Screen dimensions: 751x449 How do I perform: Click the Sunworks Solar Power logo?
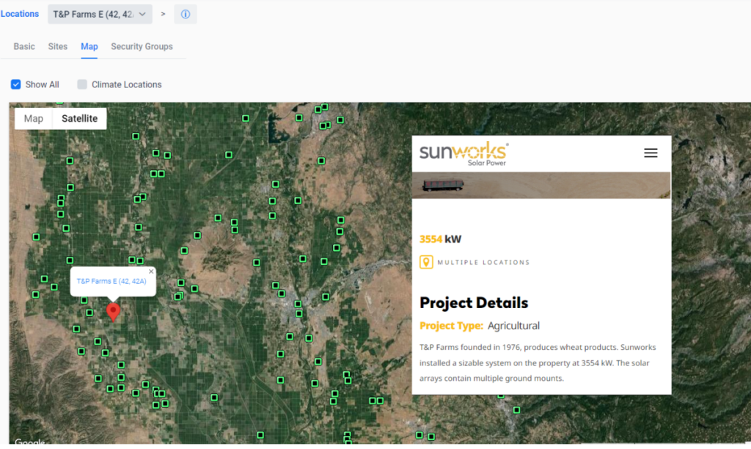tap(464, 153)
